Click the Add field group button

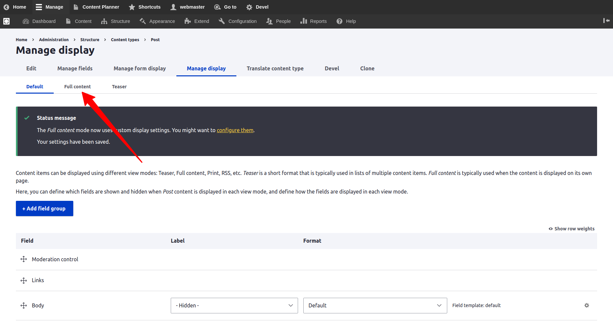44,208
